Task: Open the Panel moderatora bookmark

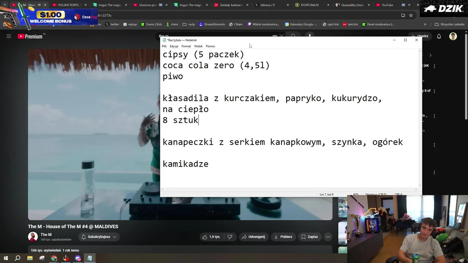Action: [x=378, y=24]
